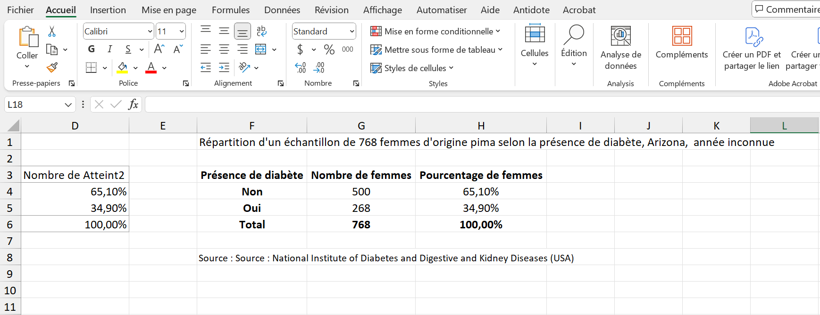Open Mettre sous forme de tableau

tap(436, 49)
